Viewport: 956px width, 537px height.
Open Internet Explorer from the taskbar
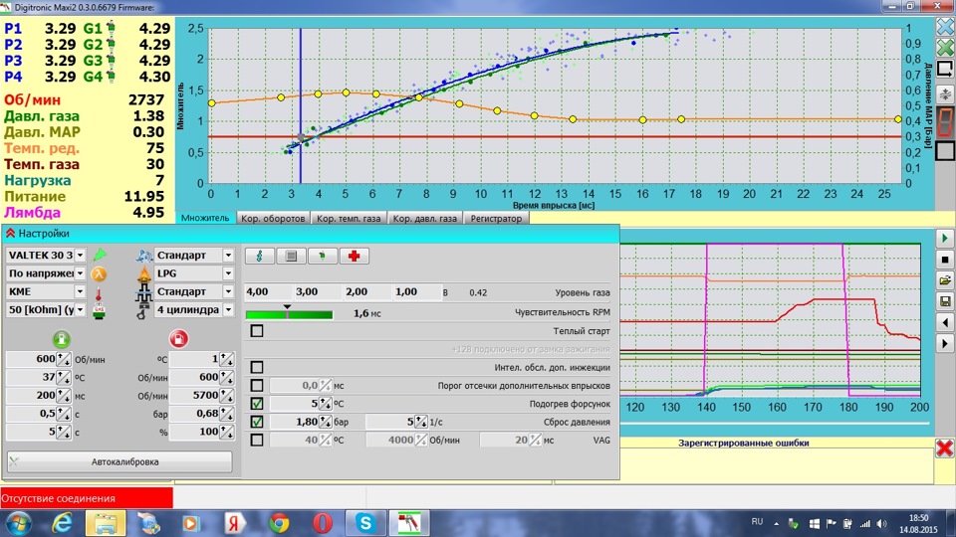tap(62, 523)
